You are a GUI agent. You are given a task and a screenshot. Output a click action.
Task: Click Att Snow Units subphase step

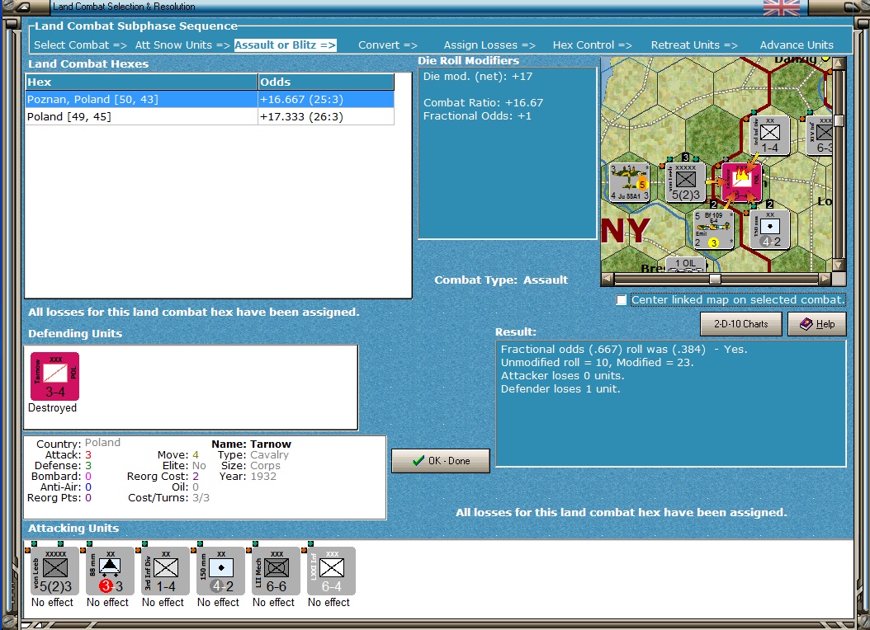pos(182,45)
